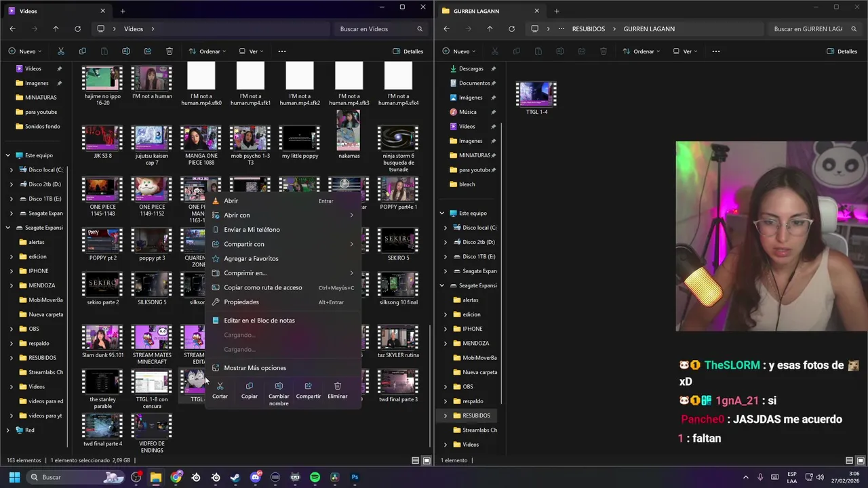Viewport: 868px width, 488px height.
Task: Open the Comprimir en... submenu
Action: click(283, 273)
